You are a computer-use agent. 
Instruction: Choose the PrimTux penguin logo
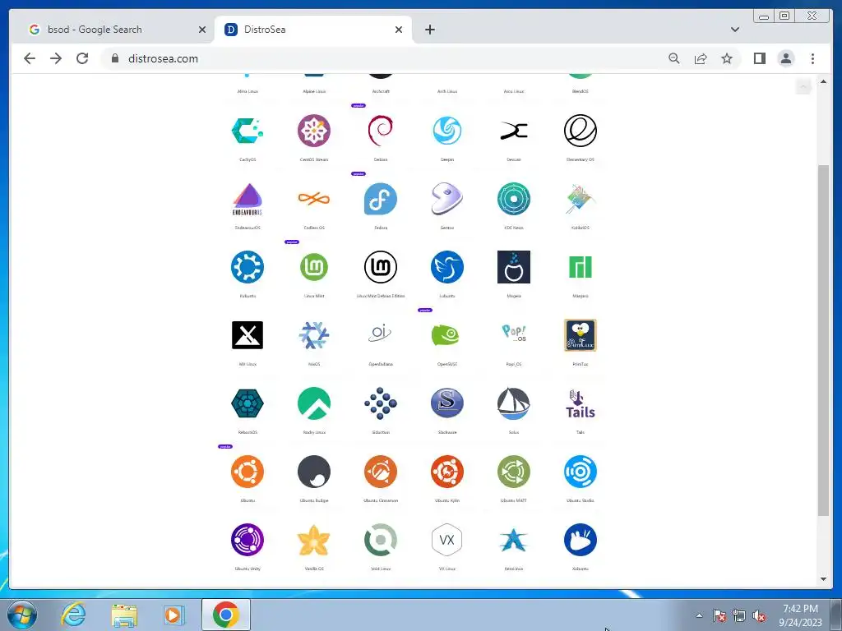click(x=581, y=335)
